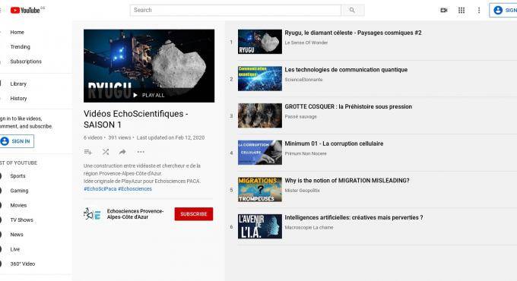The height and width of the screenshot is (281, 517).
Task: Open Movies in sidebar
Action: click(18, 205)
